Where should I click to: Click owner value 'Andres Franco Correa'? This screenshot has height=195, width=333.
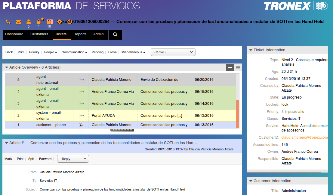click(x=300, y=152)
